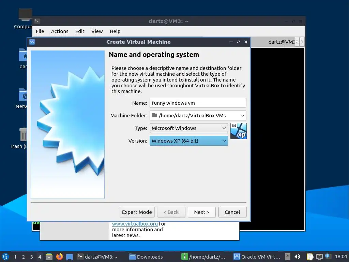Open the Edit menu in terminal
The height and width of the screenshot is (262, 349).
(x=80, y=31)
